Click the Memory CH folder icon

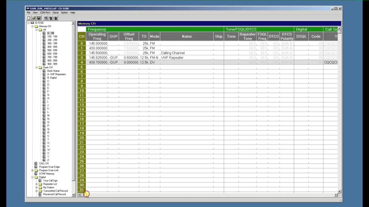point(36,26)
